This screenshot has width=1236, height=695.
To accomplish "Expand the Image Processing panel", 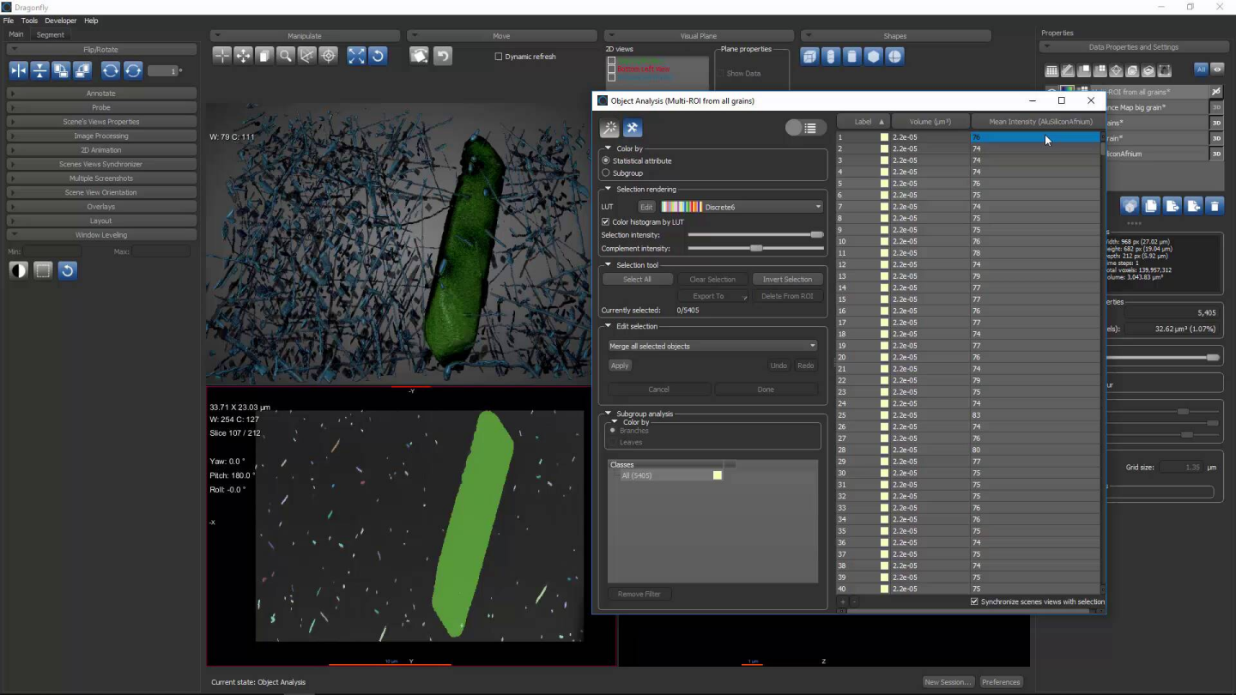I will (x=101, y=136).
